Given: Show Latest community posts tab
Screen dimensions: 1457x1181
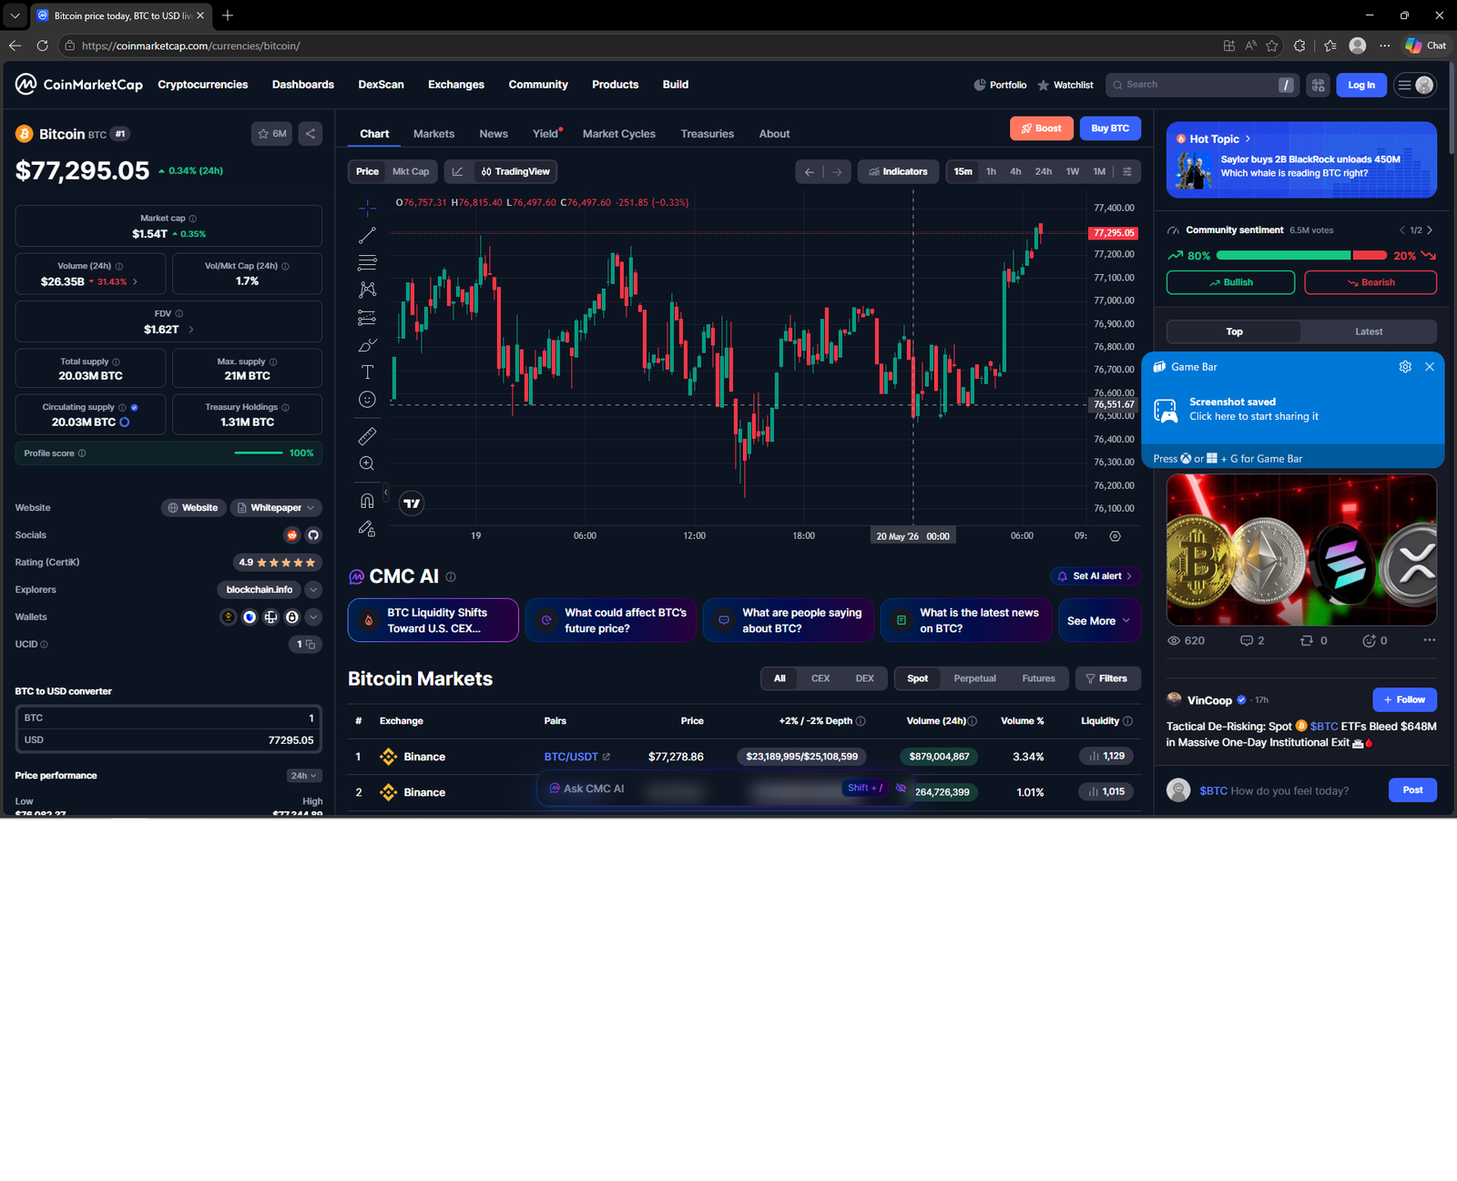Looking at the screenshot, I should (x=1369, y=331).
